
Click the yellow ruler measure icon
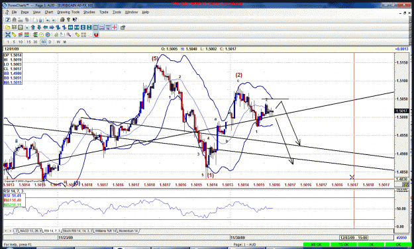coord(78,34)
